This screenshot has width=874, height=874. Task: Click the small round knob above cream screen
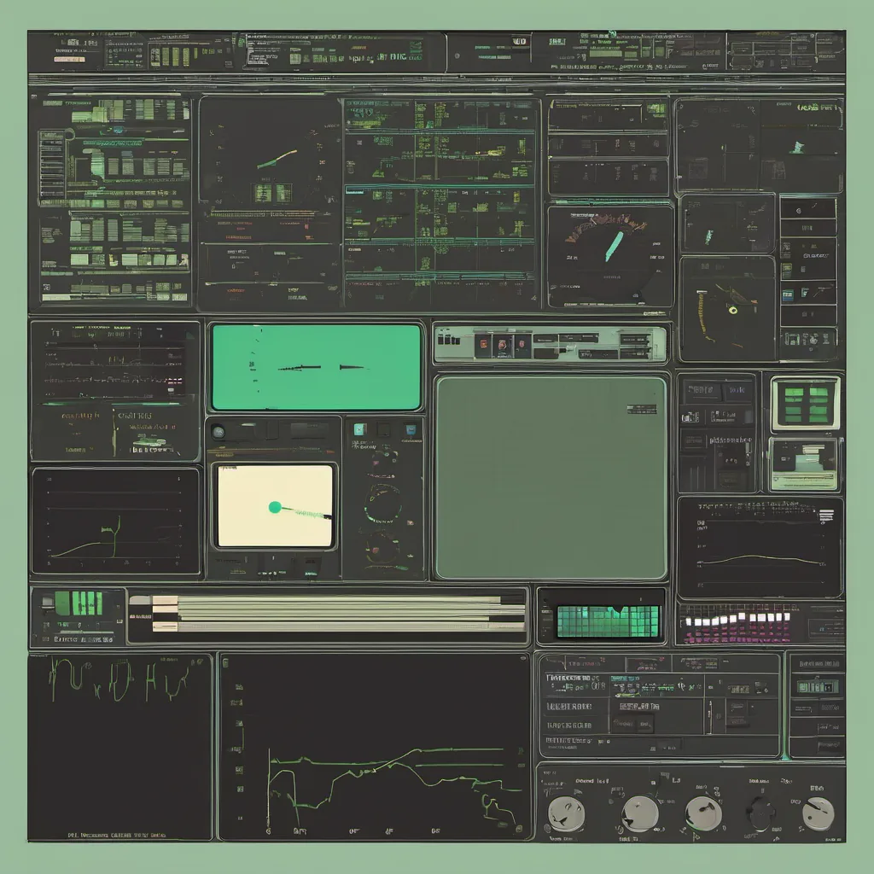click(218, 432)
